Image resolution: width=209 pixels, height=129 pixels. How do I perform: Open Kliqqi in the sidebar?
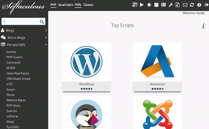pos(10,122)
